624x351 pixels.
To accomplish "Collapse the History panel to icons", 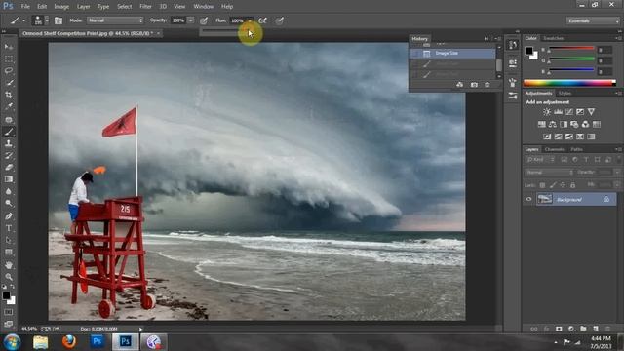I will [487, 39].
